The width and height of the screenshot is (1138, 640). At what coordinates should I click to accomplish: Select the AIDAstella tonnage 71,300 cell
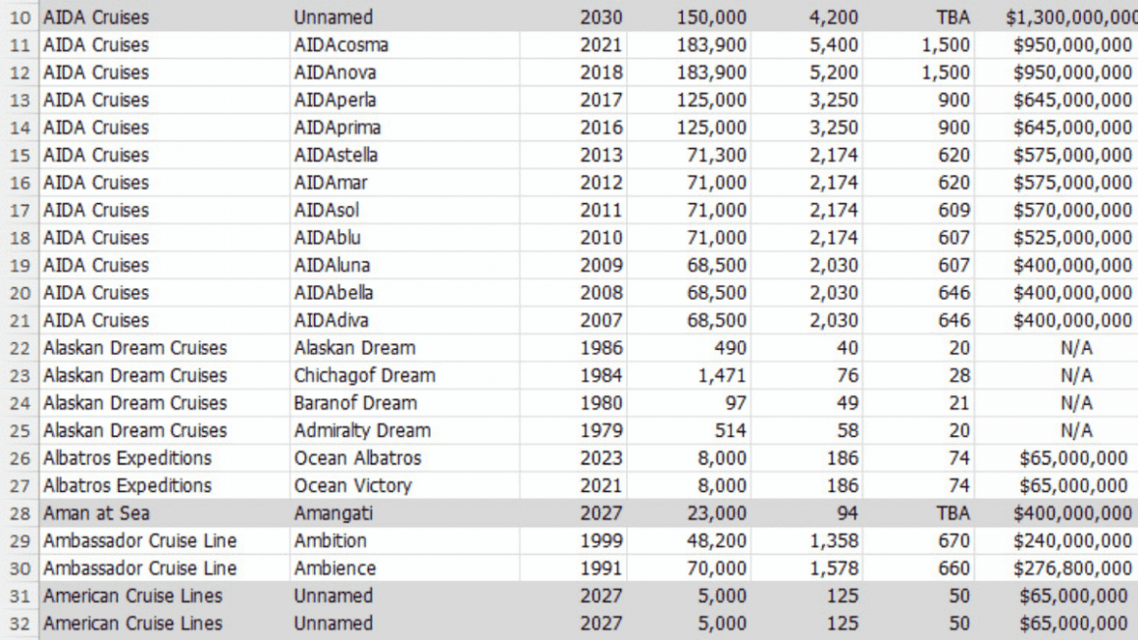pos(688,155)
